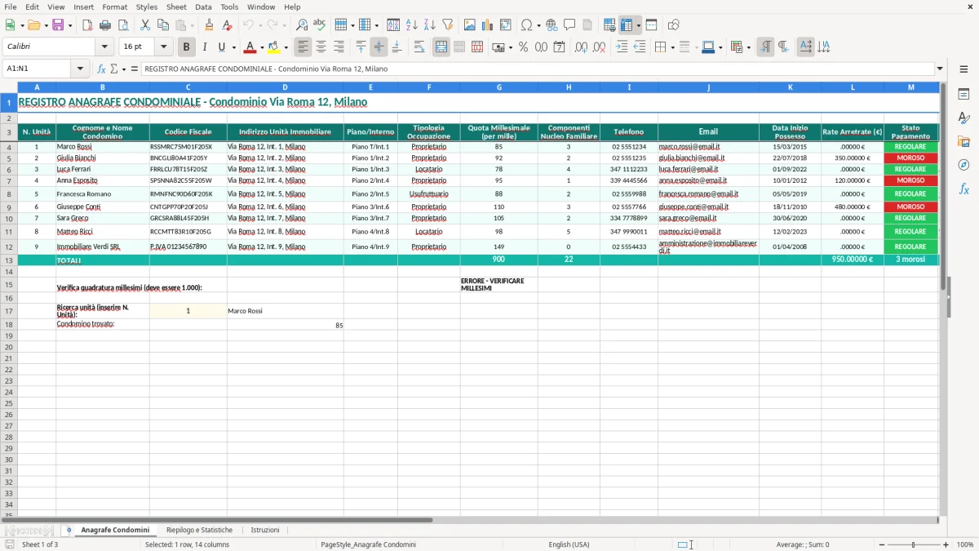Toggle Underline formatting
This screenshot has height=551, width=979.
[x=221, y=47]
